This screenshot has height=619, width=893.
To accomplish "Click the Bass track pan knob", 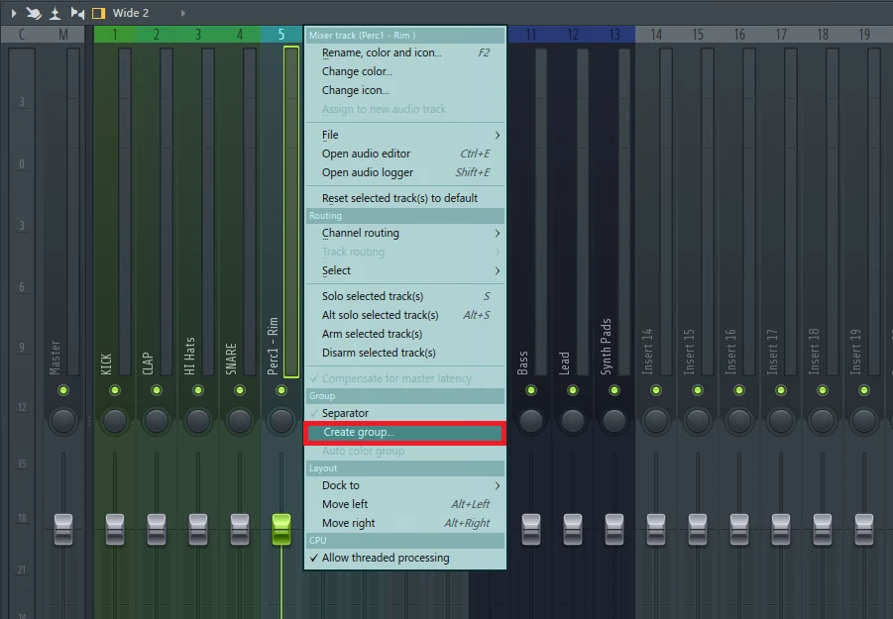I will (531, 421).
